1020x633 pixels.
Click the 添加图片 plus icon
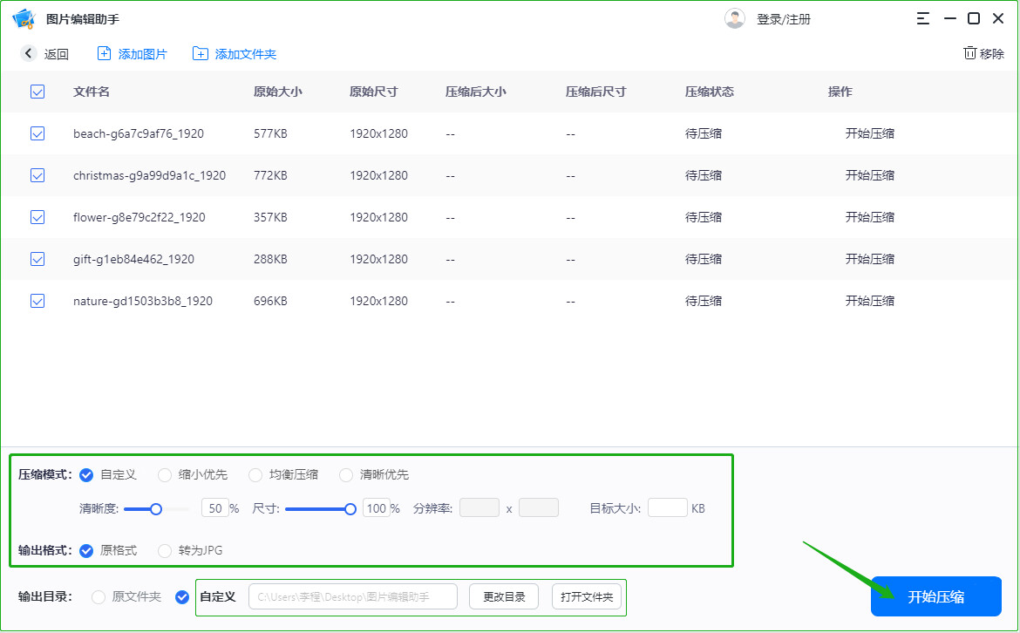pyautogui.click(x=104, y=53)
